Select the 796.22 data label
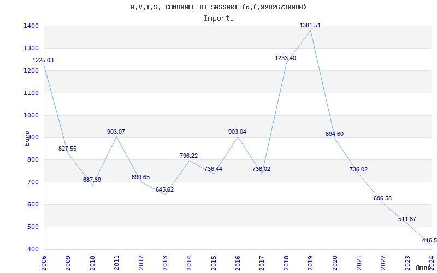Viewport: 437px width, 273px height. click(x=188, y=156)
